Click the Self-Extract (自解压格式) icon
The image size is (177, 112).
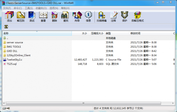pos(138,16)
